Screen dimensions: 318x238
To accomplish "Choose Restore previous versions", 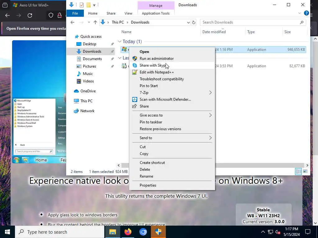I will tap(160, 129).
